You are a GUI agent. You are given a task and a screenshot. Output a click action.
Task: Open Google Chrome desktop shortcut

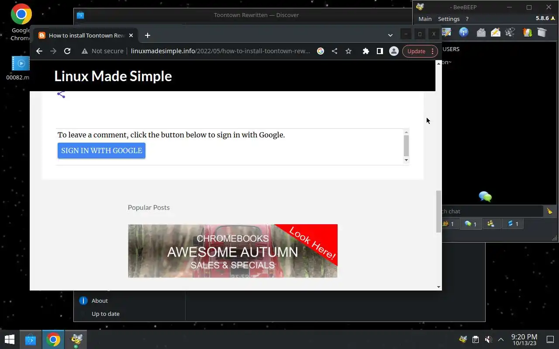(21, 22)
